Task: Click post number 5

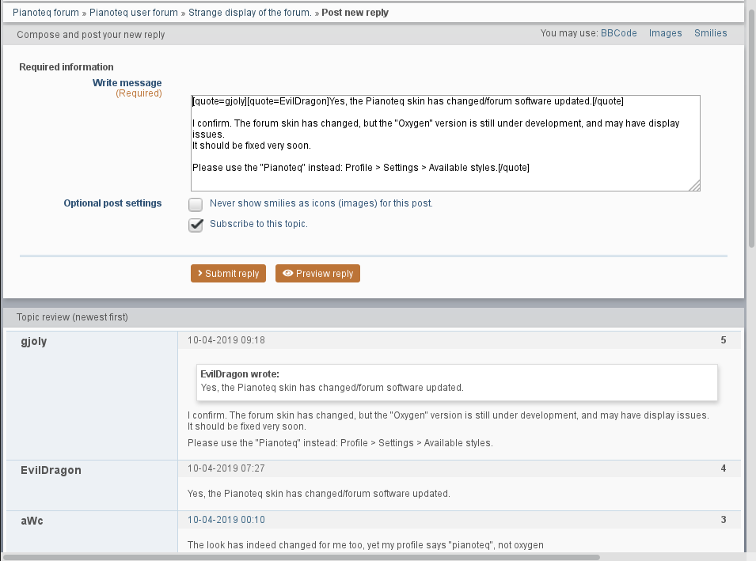Action: pos(724,340)
